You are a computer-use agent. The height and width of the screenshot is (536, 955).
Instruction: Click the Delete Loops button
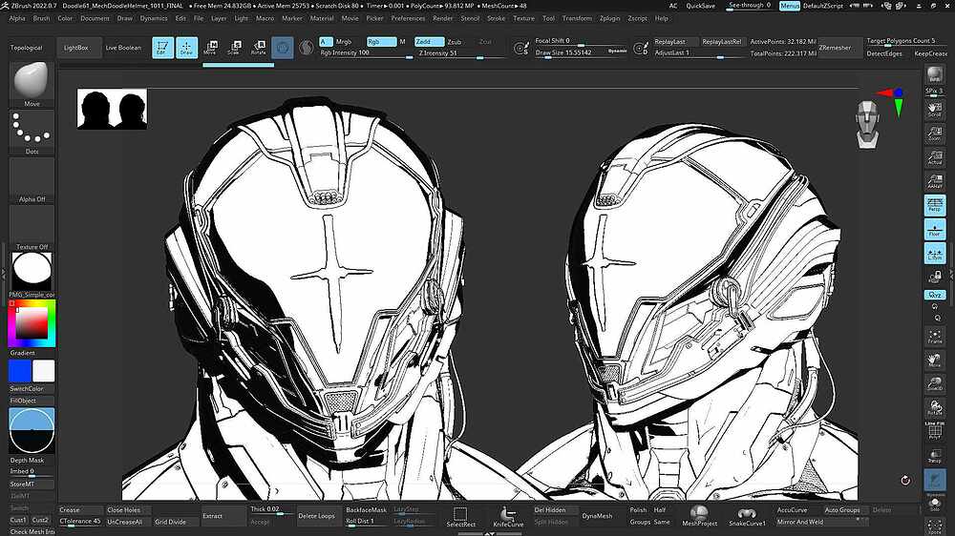pos(316,516)
